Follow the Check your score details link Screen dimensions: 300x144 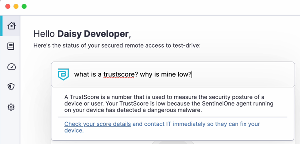(98, 124)
